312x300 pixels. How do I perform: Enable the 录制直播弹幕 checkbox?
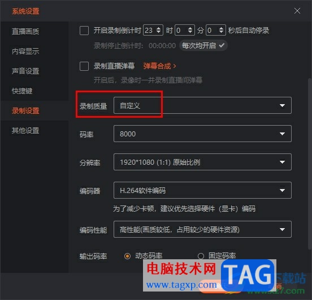tap(84, 66)
